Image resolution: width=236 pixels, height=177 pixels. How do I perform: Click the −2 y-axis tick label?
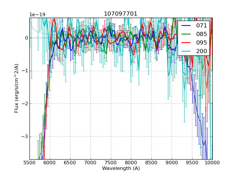(x=25, y=104)
